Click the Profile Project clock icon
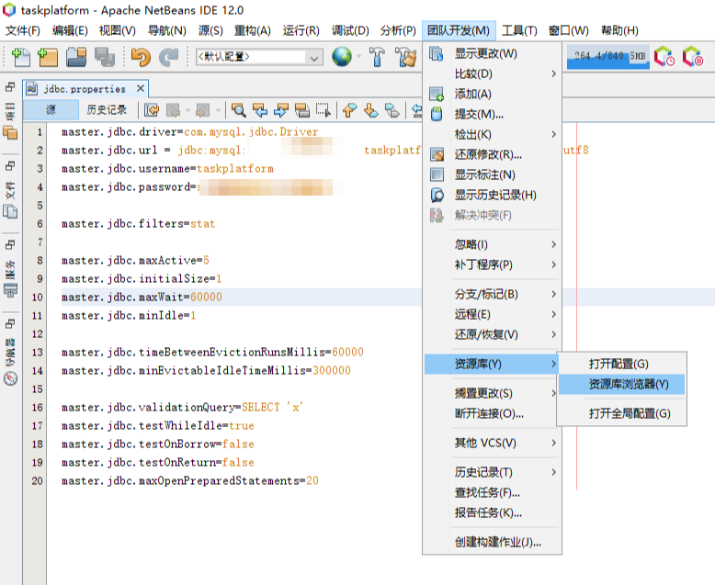The width and height of the screenshot is (715, 585). pyautogui.click(x=664, y=57)
